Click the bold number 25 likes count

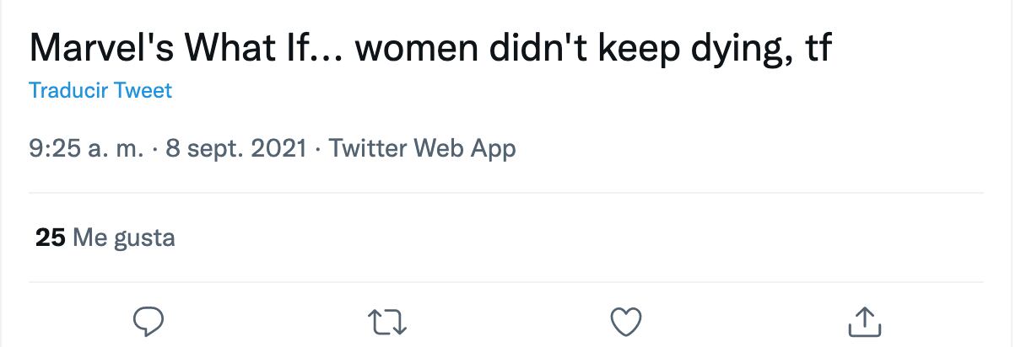51,238
